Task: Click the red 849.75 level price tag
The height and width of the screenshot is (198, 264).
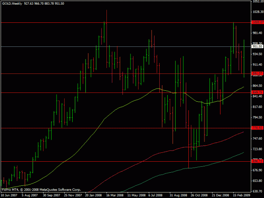Action: click(x=257, y=92)
